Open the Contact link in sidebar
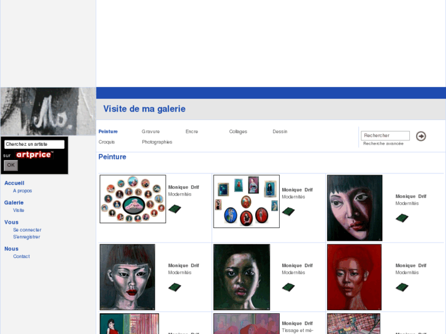 [x=21, y=256]
